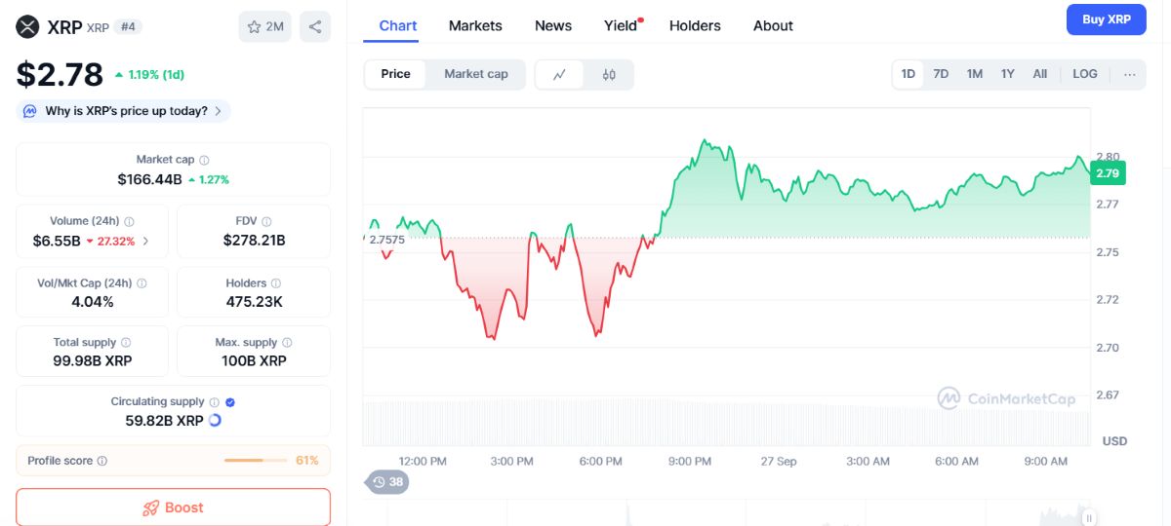Click circulating supply progress ring icon

[215, 420]
